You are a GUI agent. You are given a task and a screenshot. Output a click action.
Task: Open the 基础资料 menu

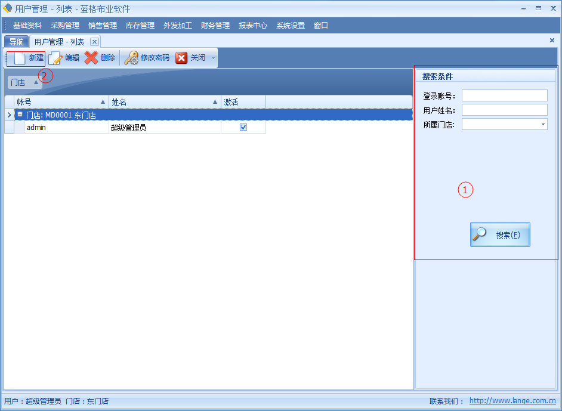[27, 26]
